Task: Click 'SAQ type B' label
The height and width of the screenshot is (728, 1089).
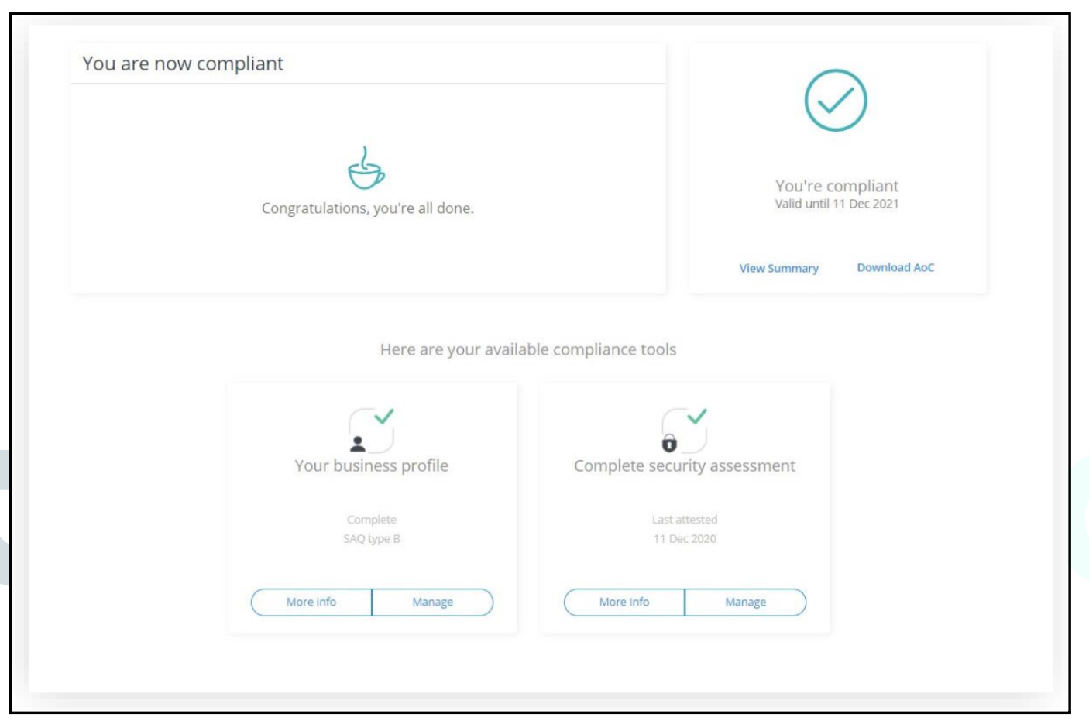Action: tap(372, 539)
